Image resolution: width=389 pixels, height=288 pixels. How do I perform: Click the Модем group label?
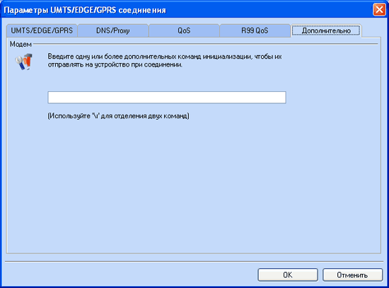(x=21, y=44)
